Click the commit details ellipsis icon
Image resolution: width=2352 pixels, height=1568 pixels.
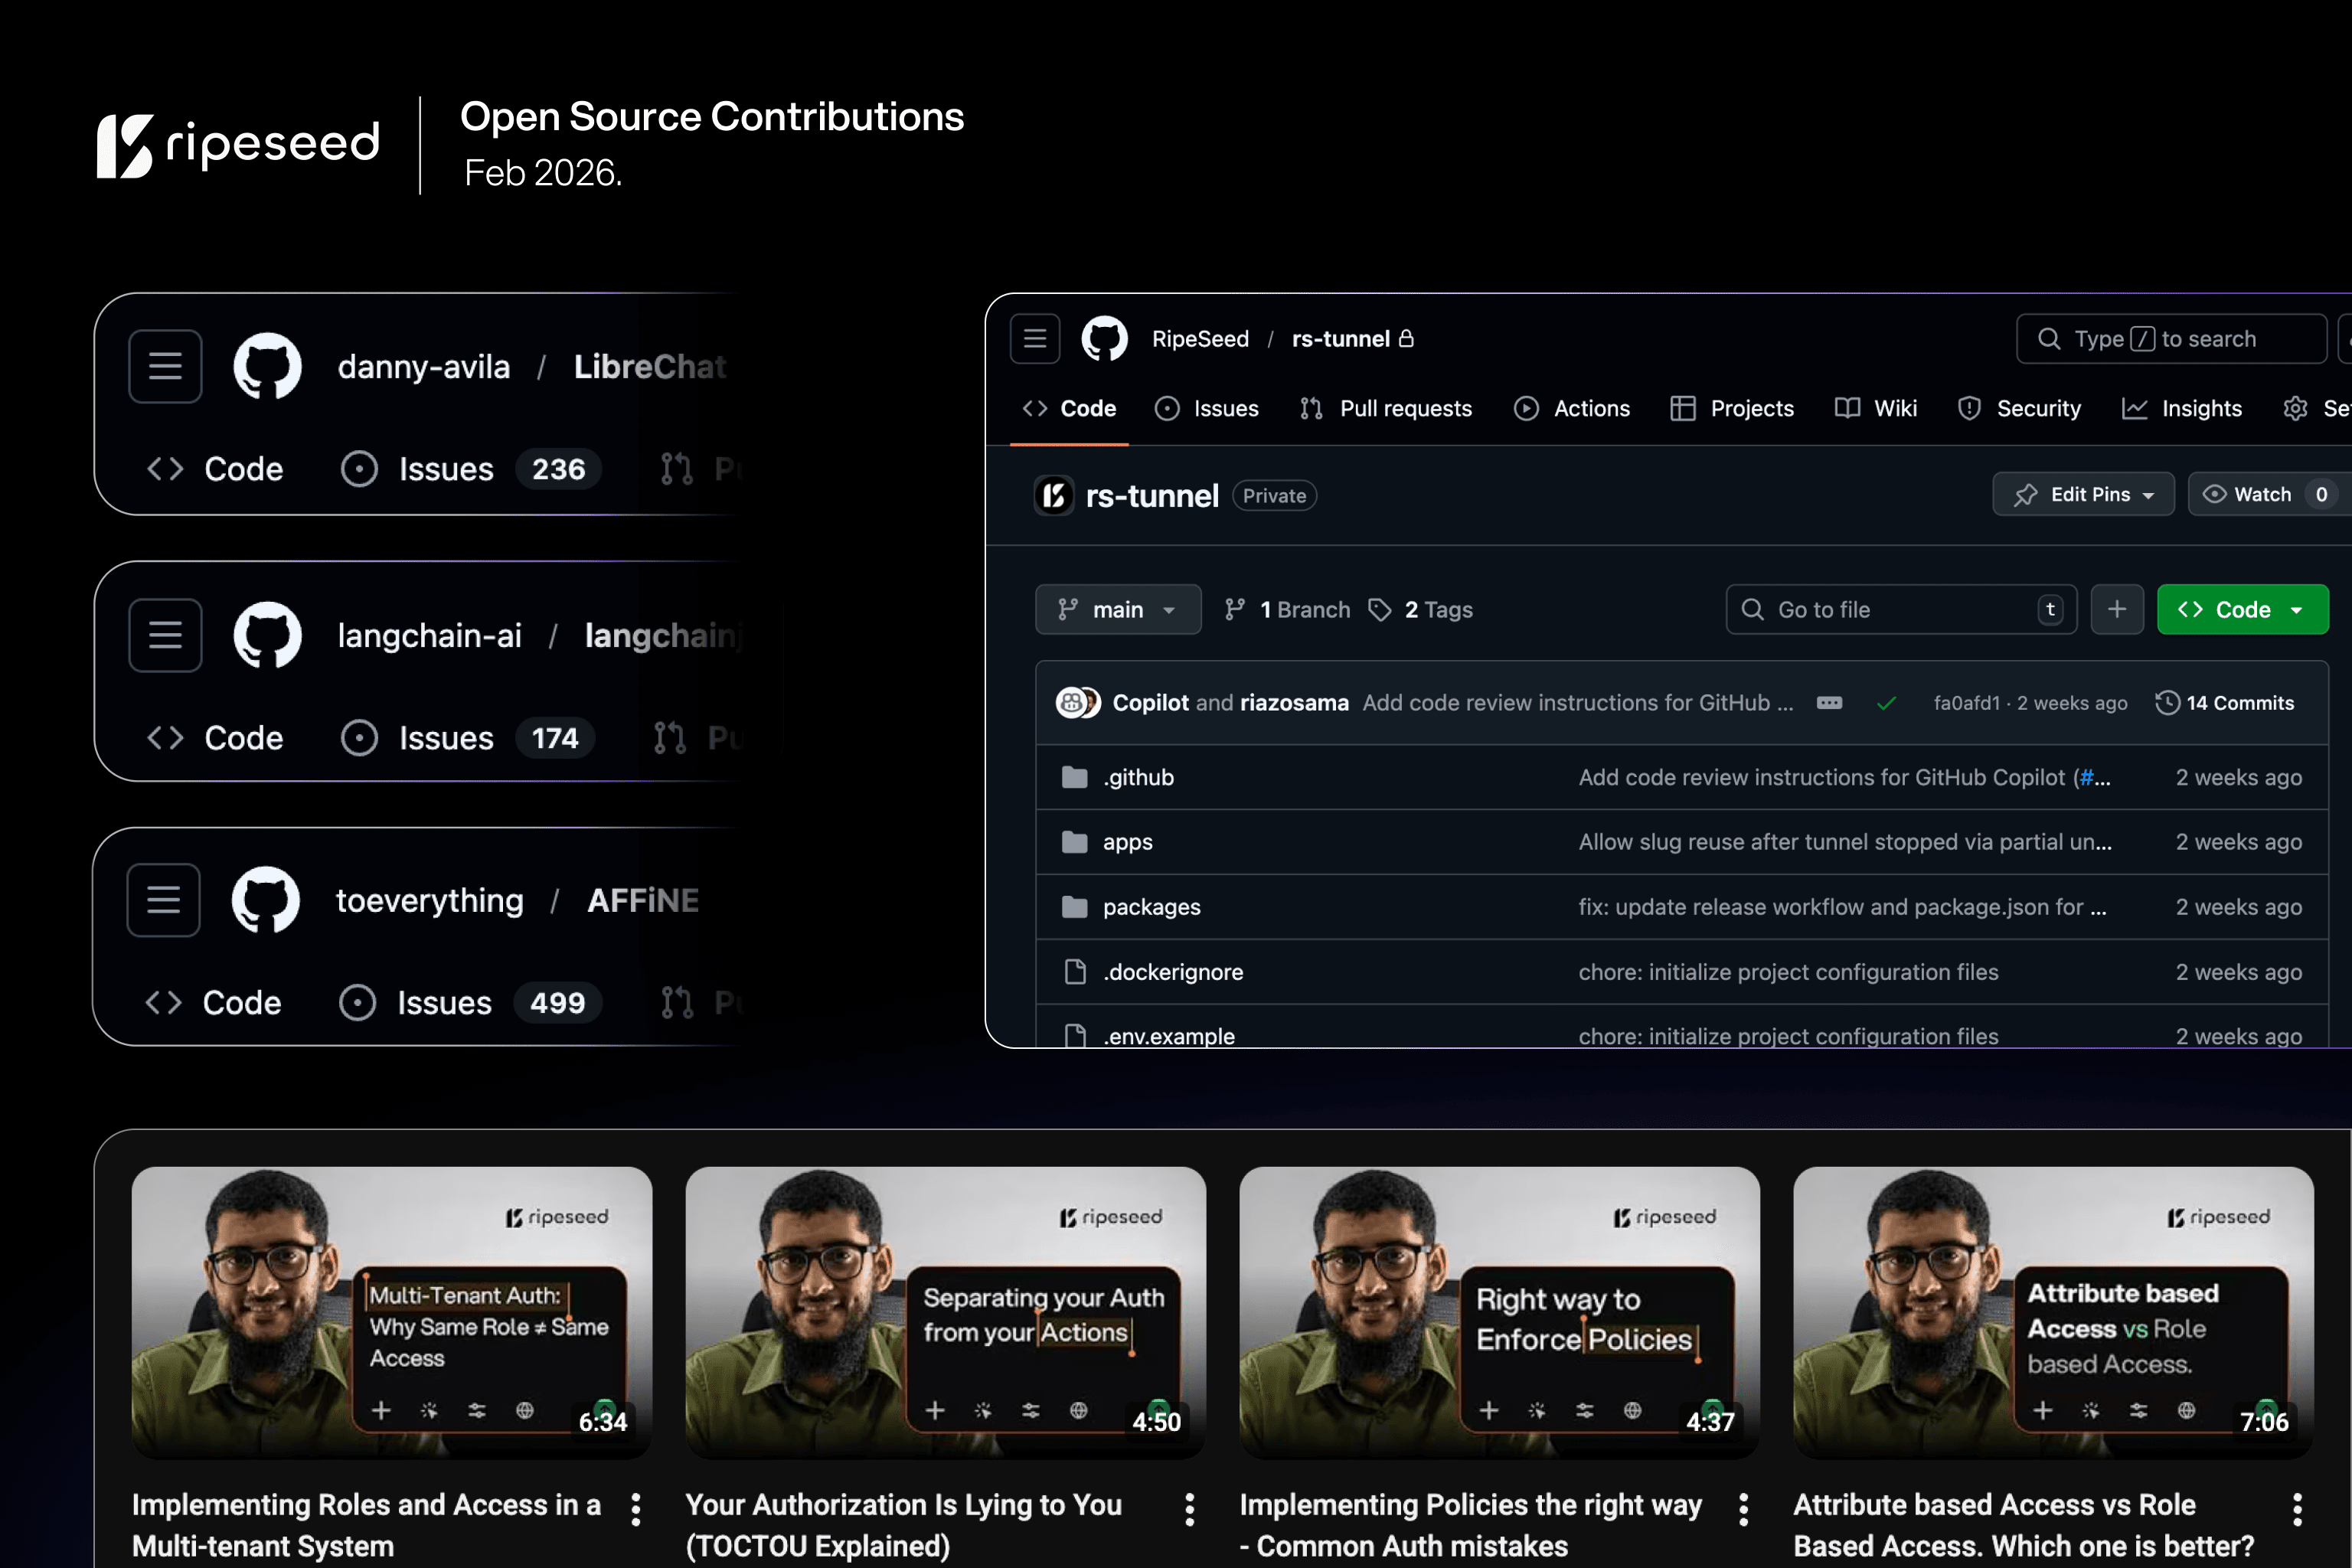1829,703
